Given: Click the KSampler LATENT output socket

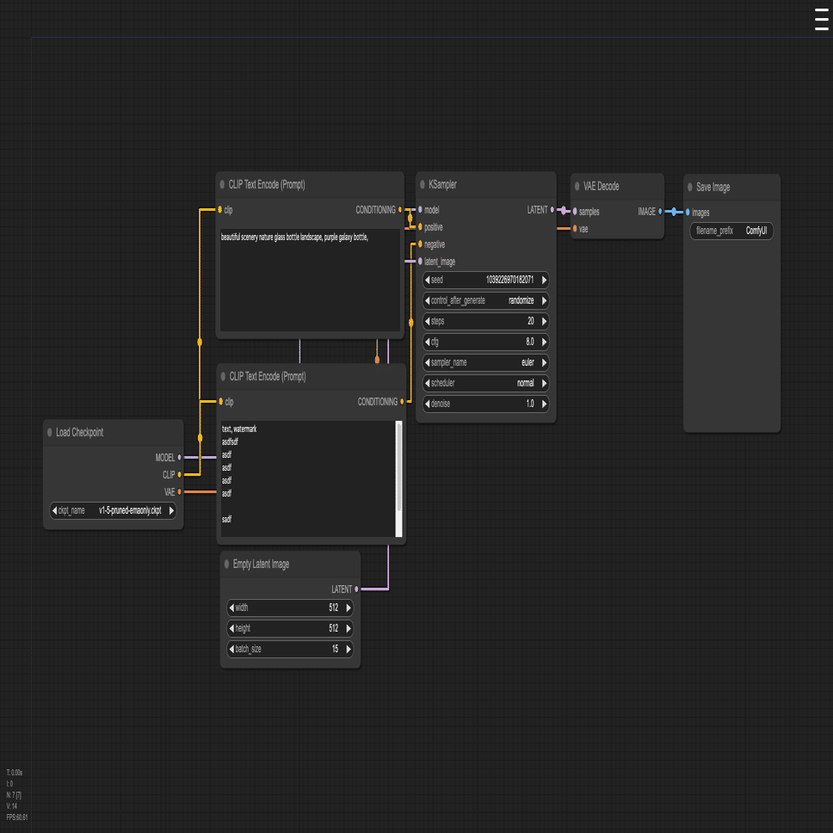Looking at the screenshot, I should (x=552, y=210).
